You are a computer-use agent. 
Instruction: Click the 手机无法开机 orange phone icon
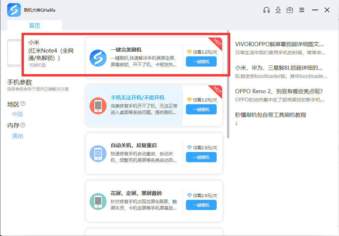click(98, 106)
